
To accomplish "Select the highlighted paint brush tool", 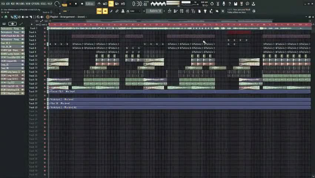I will (15, 17).
